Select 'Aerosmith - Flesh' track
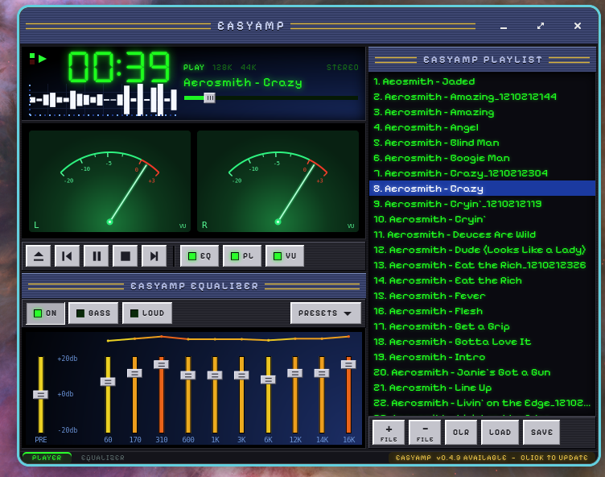The width and height of the screenshot is (605, 477). pyautogui.click(x=482, y=311)
